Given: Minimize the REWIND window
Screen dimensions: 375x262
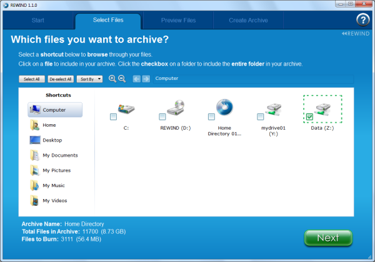Looking at the screenshot, I should coord(341,4).
